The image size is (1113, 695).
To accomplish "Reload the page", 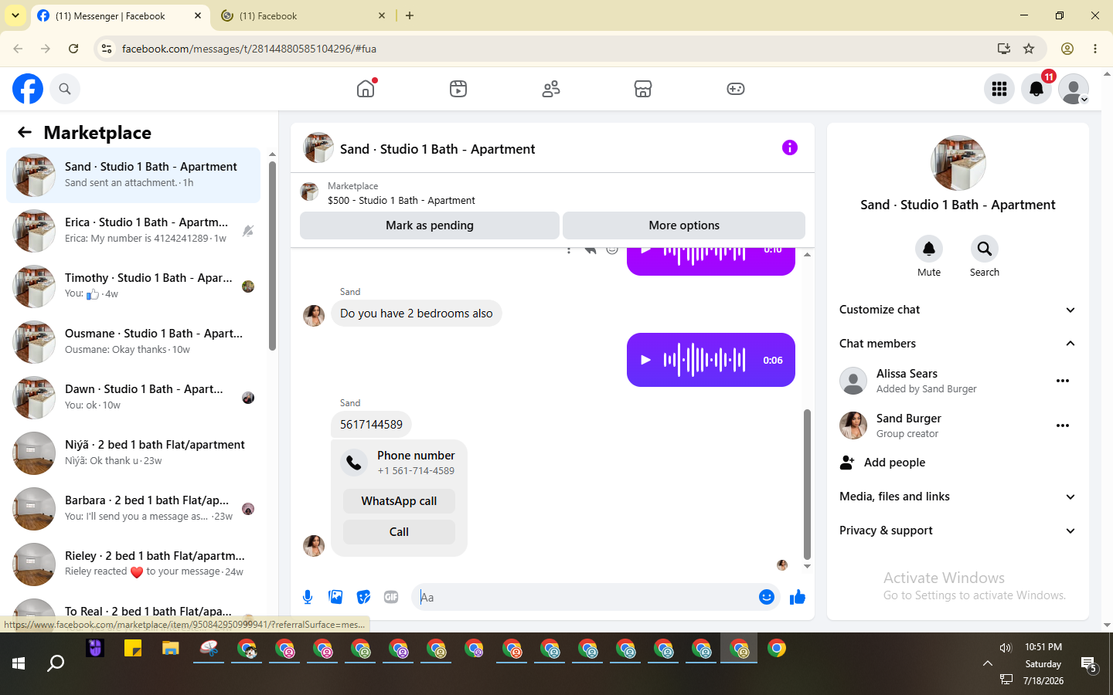I will coord(73,49).
